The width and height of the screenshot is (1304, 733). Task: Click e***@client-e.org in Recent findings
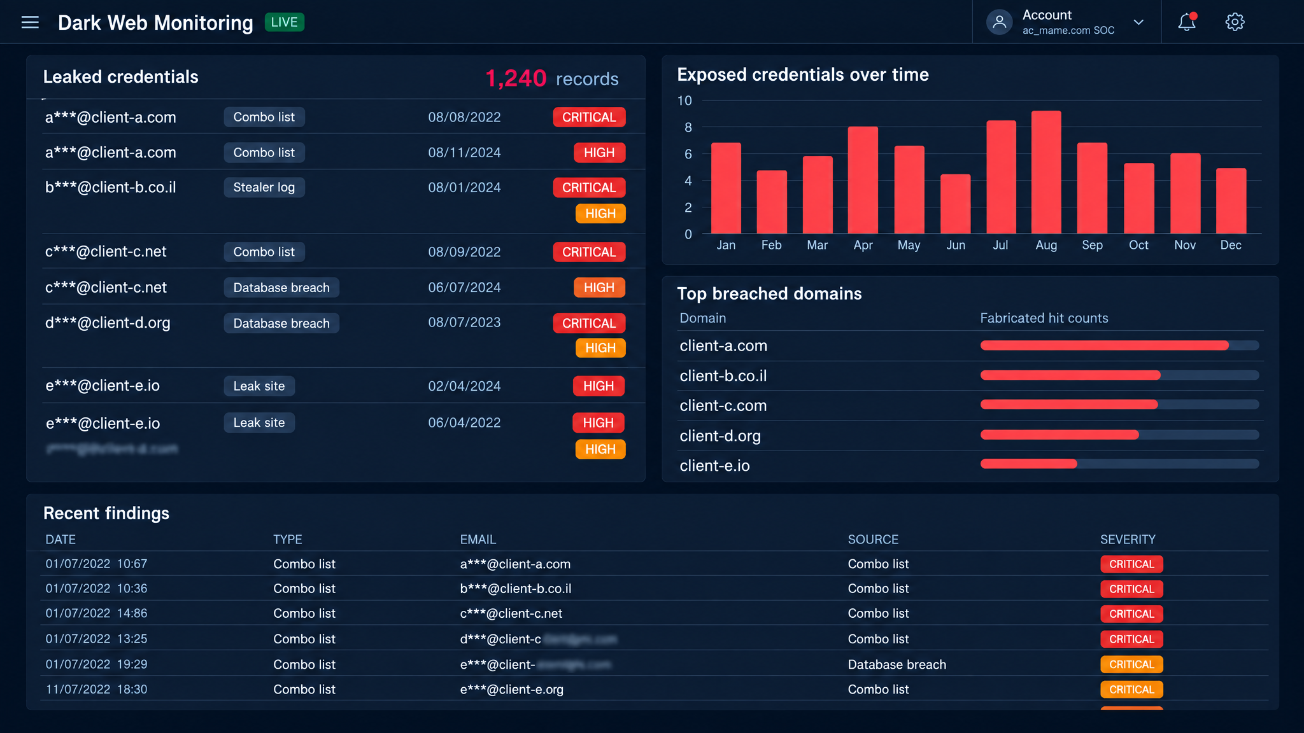click(x=511, y=689)
